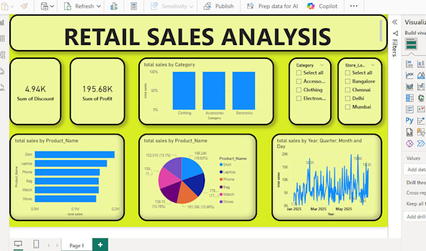The width and height of the screenshot is (426, 251).
Task: Click the New visual chart icon
Action: coord(114,6)
